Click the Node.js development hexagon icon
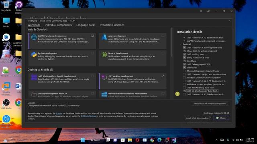257x144 pixels. 104,54
